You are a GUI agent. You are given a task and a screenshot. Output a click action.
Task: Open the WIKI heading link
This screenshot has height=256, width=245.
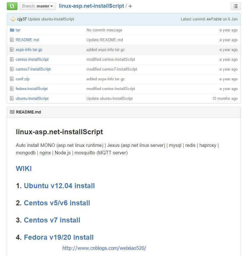[24, 169]
